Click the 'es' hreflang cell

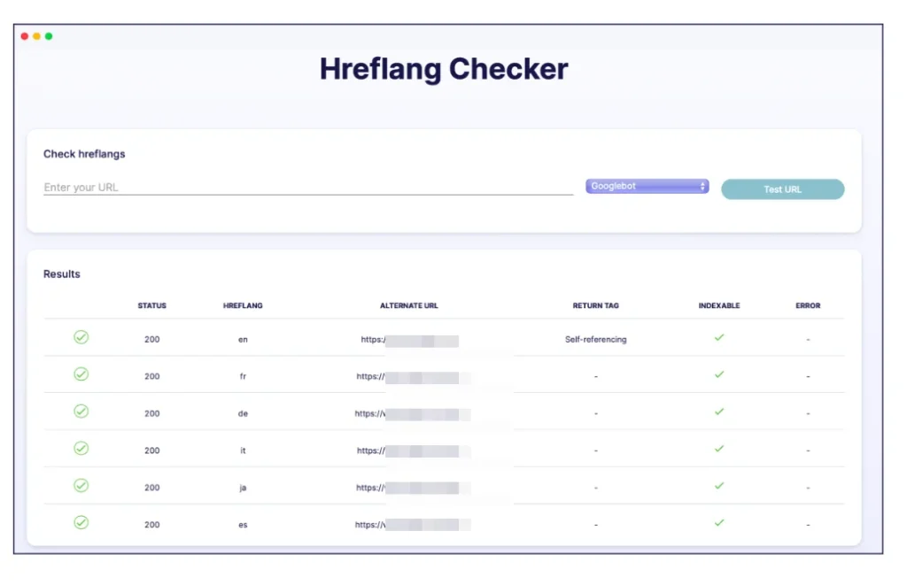point(243,525)
